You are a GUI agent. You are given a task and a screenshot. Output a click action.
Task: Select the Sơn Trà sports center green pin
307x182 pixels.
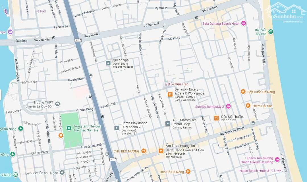69,128
